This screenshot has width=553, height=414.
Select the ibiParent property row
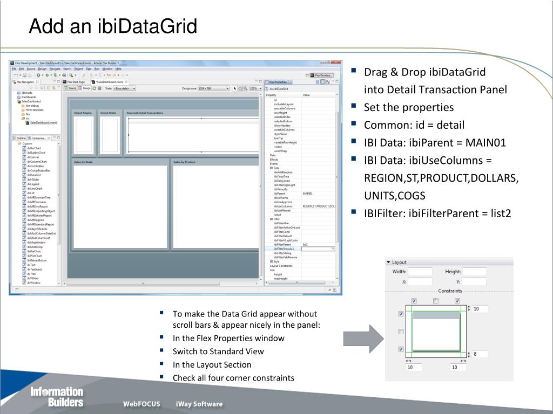tap(300, 194)
